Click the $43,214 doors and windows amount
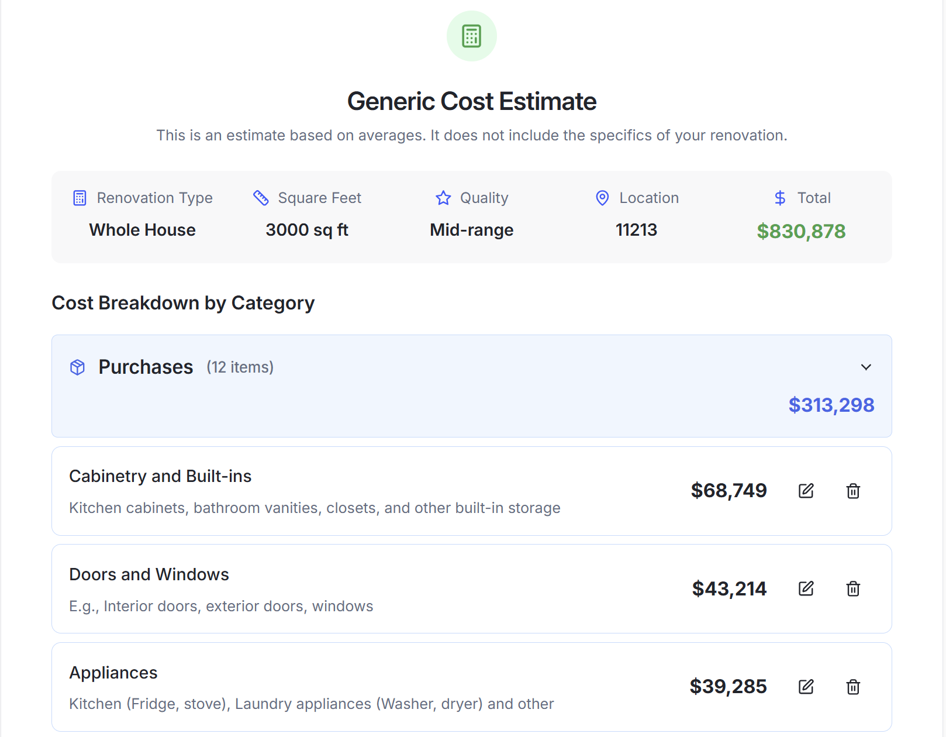Image resolution: width=946 pixels, height=737 pixels. (x=729, y=588)
